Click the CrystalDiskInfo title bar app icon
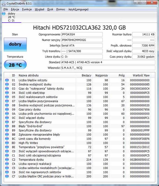Screen dimensions: 159x186 pos(4,3)
